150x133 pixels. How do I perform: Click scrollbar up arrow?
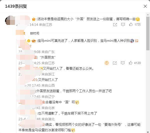(x=148, y=15)
